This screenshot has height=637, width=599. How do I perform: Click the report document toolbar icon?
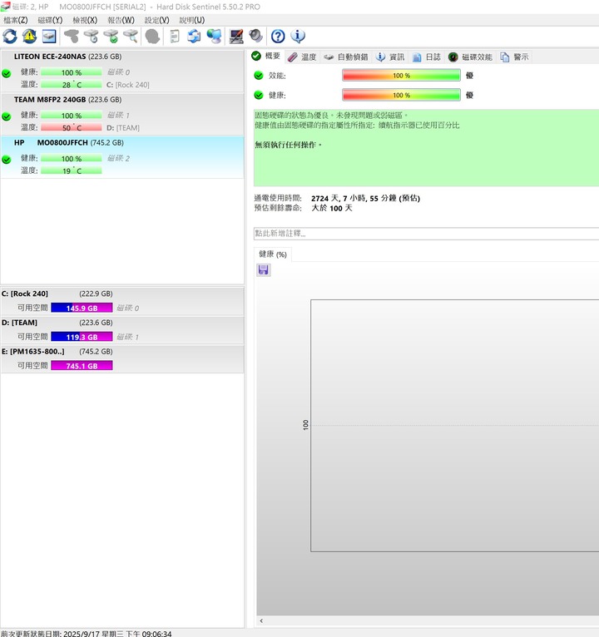pos(174,36)
